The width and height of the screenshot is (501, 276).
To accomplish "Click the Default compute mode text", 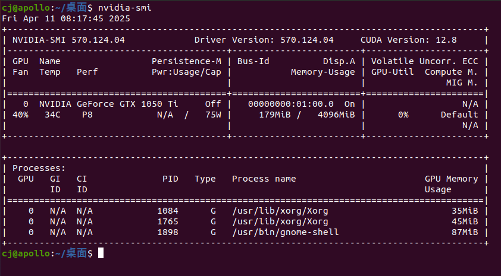I will tap(459, 115).
